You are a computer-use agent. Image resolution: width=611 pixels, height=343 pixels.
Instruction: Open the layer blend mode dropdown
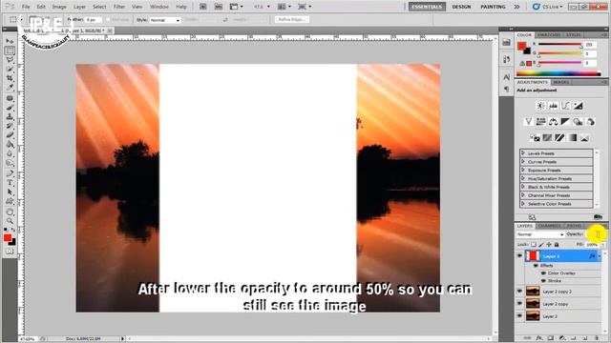(x=540, y=234)
